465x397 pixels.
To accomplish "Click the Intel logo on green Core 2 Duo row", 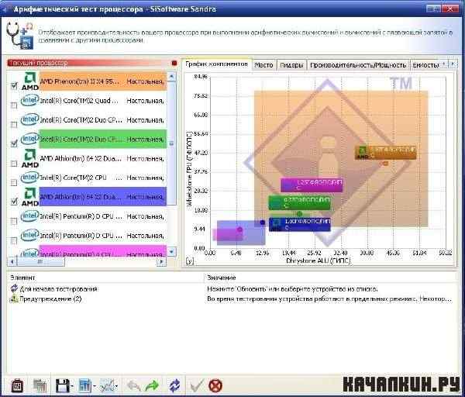I will [x=30, y=139].
